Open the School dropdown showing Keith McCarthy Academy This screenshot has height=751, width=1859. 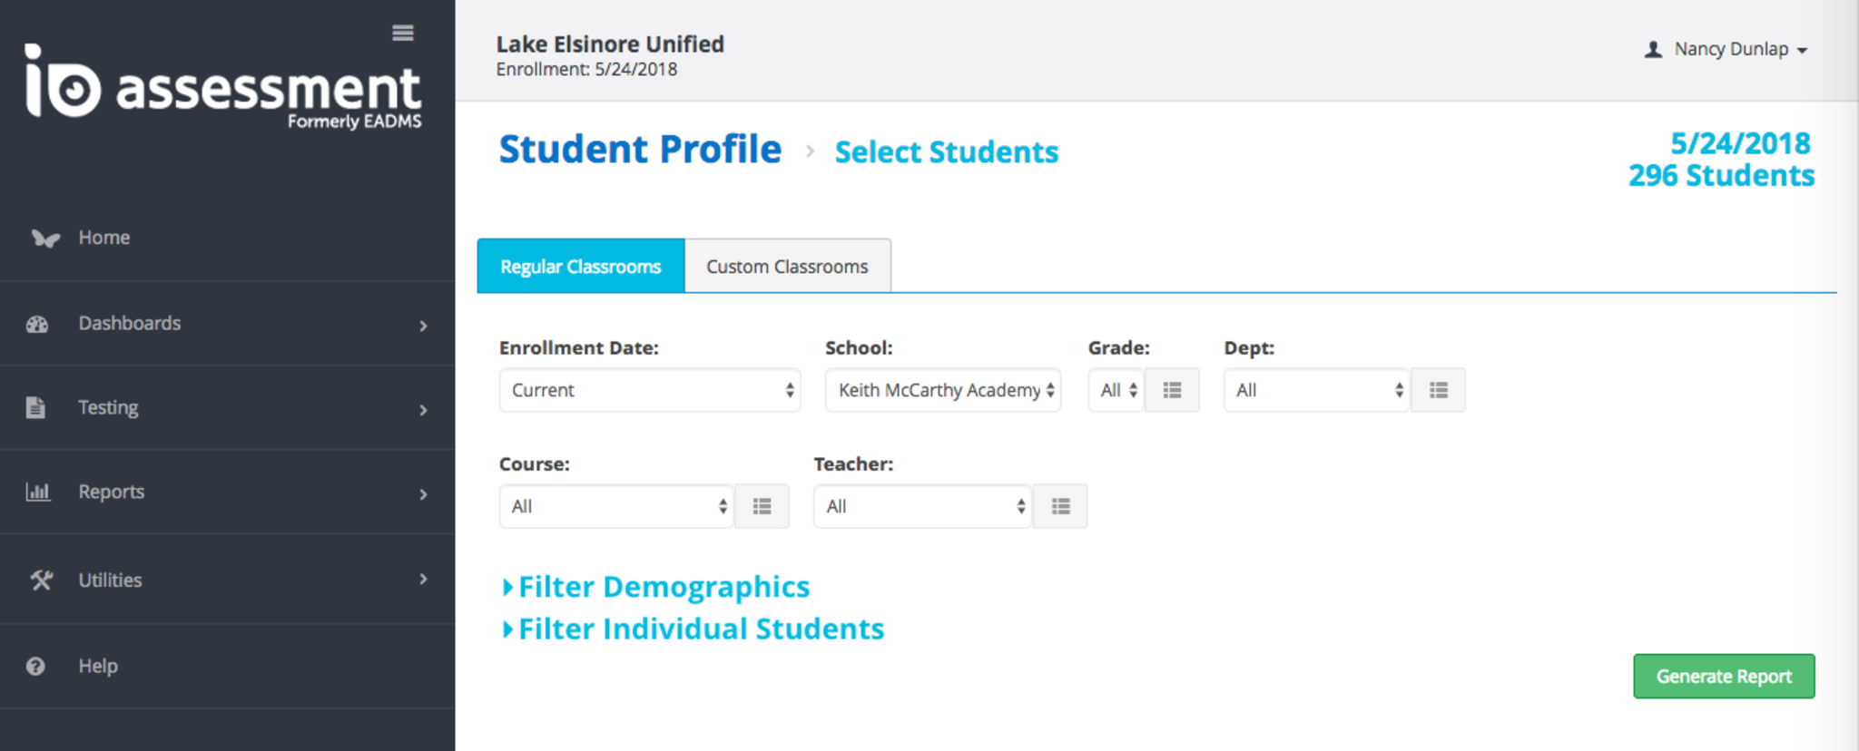tap(942, 391)
